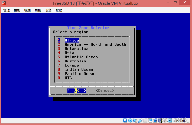This screenshot has height=125, width=192.
Task: Click the keyboard capture status icon
Action: tap(170, 120)
